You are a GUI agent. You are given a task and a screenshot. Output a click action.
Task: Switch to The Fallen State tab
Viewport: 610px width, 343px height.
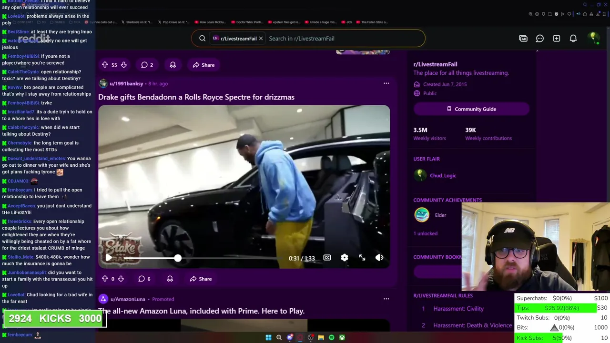tap(372, 22)
